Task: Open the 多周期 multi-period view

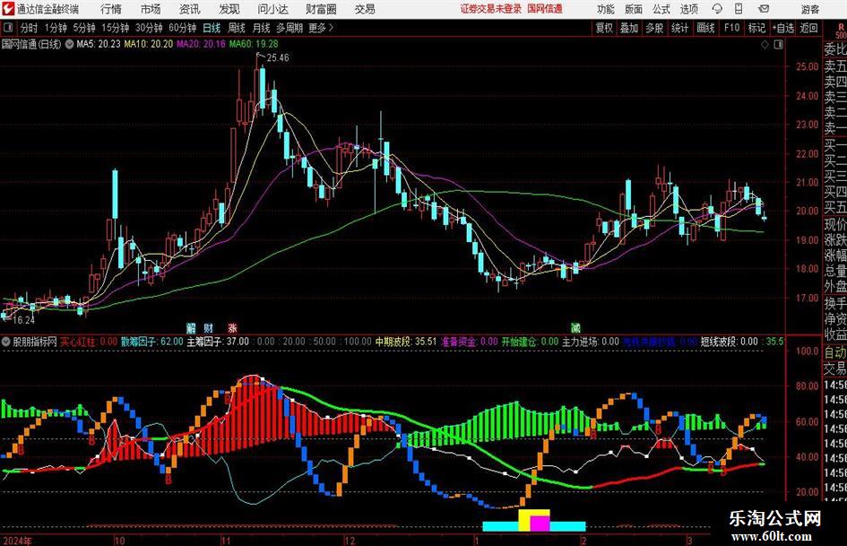Action: [289, 28]
